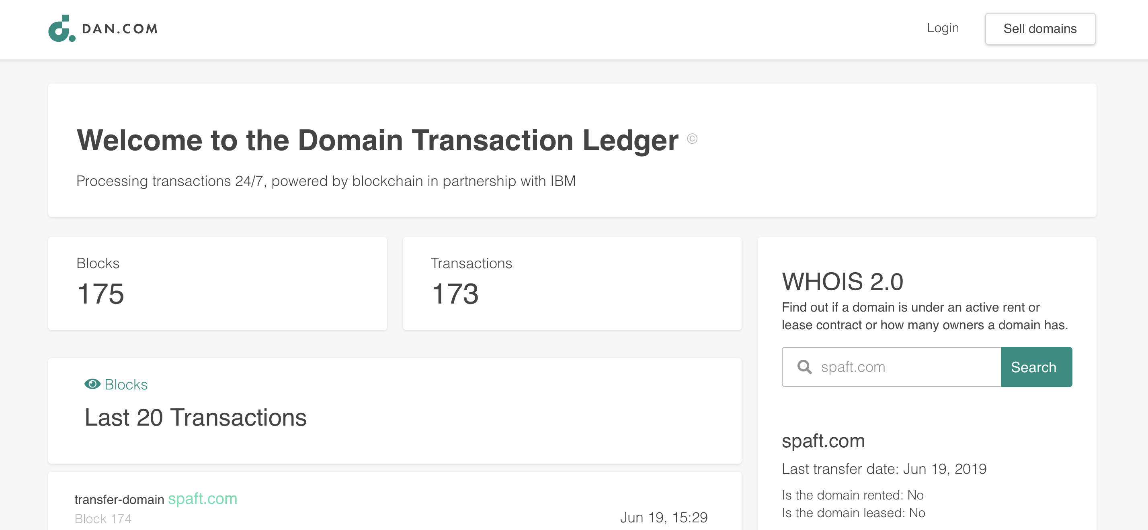Open the spaft.com transfer-domain link

coord(202,498)
